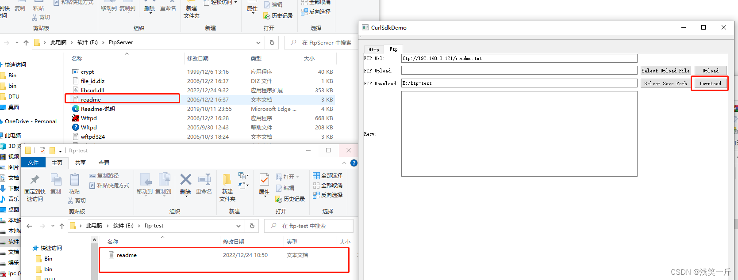Click properties icon in ftp-test title bar

click(x=42, y=151)
